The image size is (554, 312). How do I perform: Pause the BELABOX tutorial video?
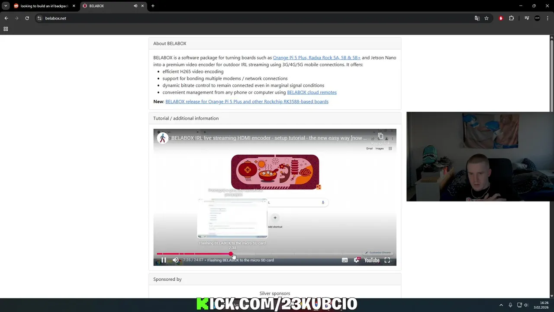164,260
